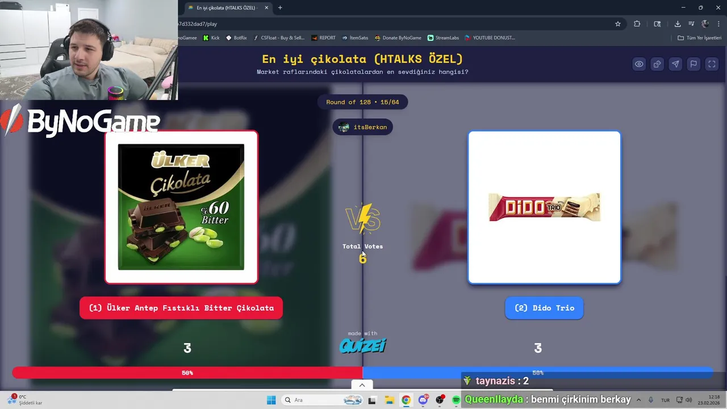Image resolution: width=727 pixels, height=409 pixels.
Task: Click the Total Votes count 6
Action: pos(362,259)
